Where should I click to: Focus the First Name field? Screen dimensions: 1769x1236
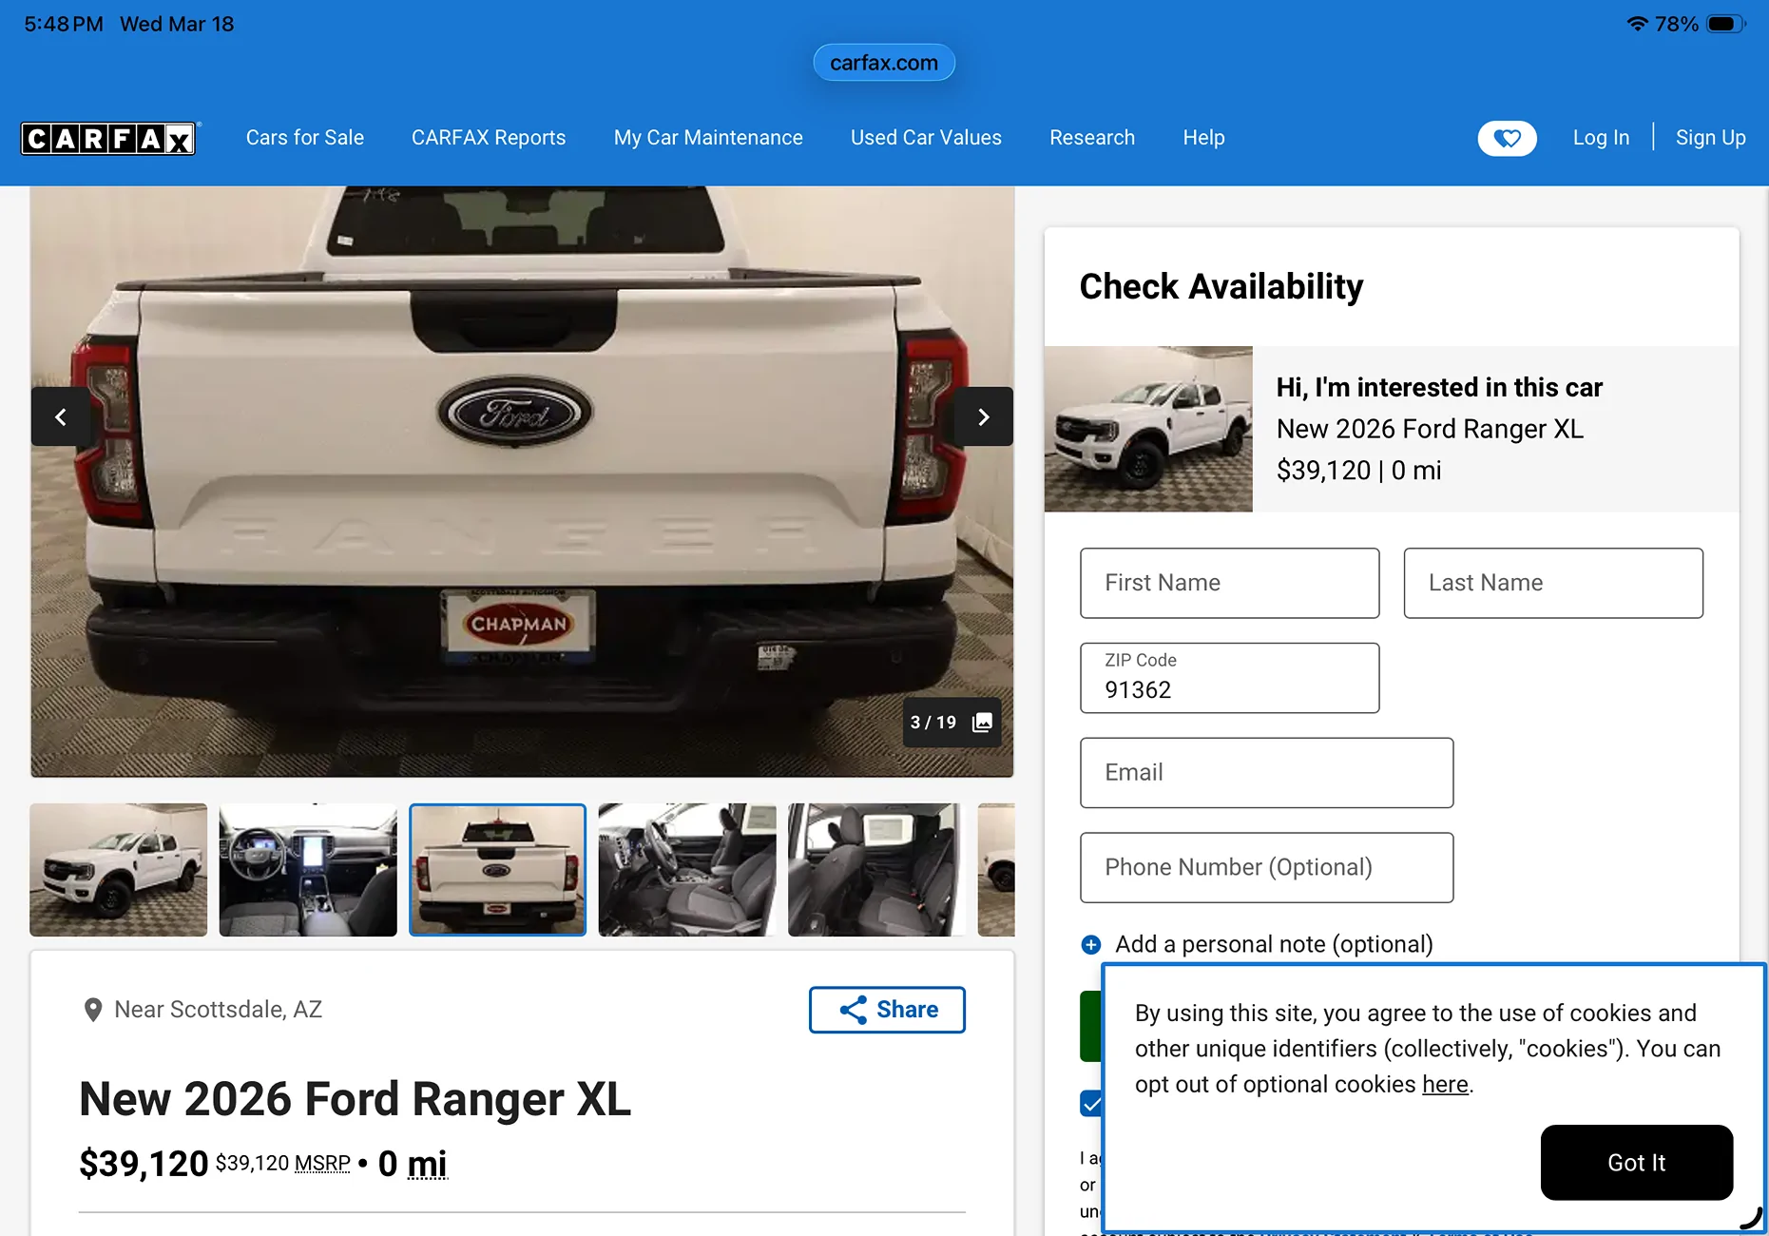pos(1229,583)
